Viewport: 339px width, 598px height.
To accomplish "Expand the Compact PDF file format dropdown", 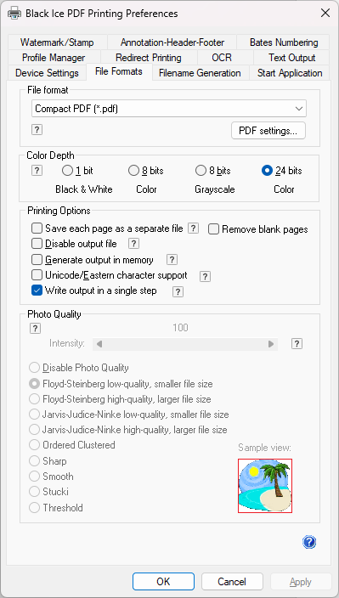I will [169, 109].
